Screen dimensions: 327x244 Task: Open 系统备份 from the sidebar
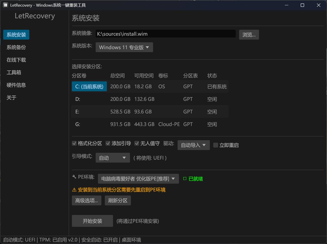tap(16, 47)
